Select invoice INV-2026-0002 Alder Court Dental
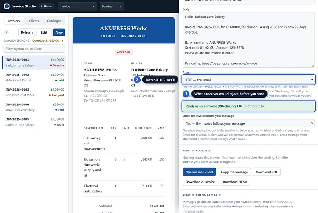 [x=34, y=77]
